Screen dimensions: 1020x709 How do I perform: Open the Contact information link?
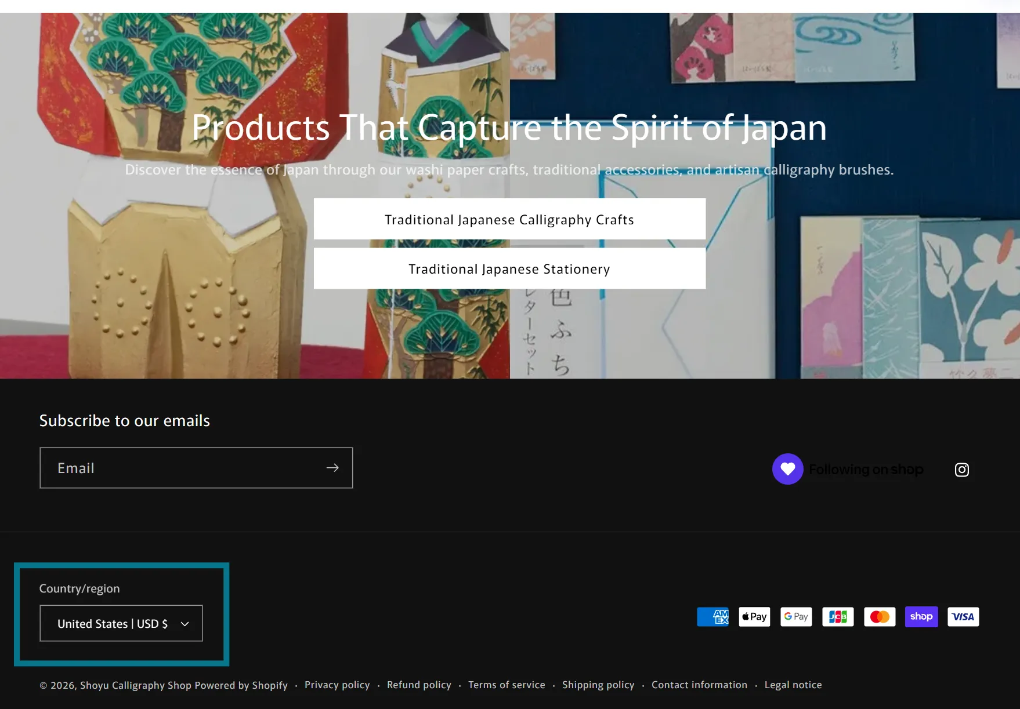coord(699,685)
